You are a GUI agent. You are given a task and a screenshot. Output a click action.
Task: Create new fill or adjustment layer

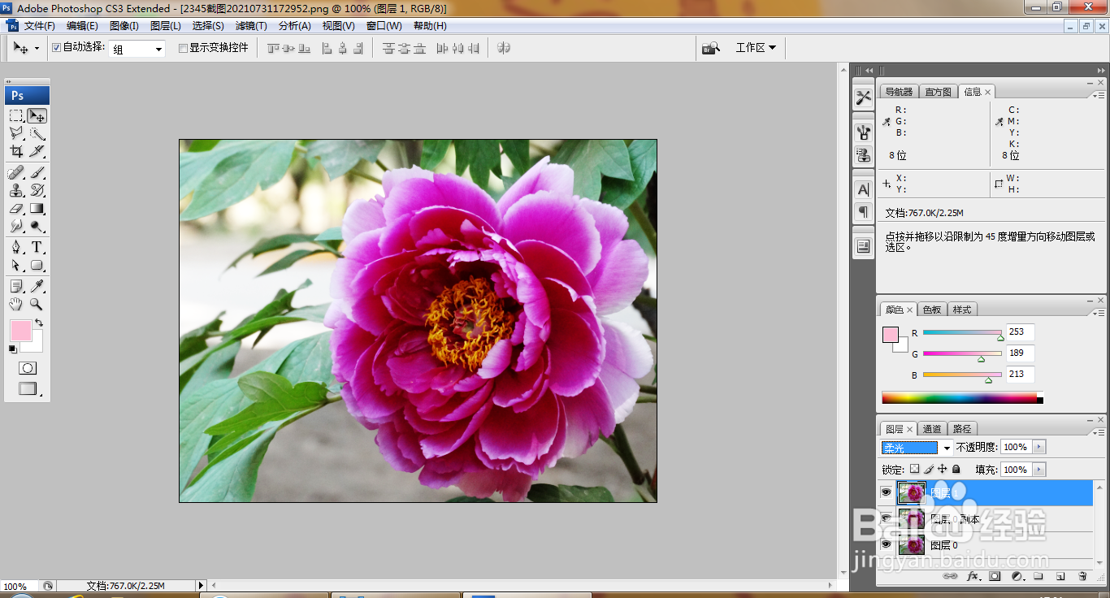click(x=1017, y=576)
